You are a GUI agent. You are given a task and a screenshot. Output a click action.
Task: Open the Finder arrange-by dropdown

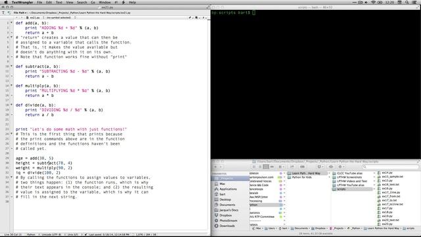tap(281, 167)
